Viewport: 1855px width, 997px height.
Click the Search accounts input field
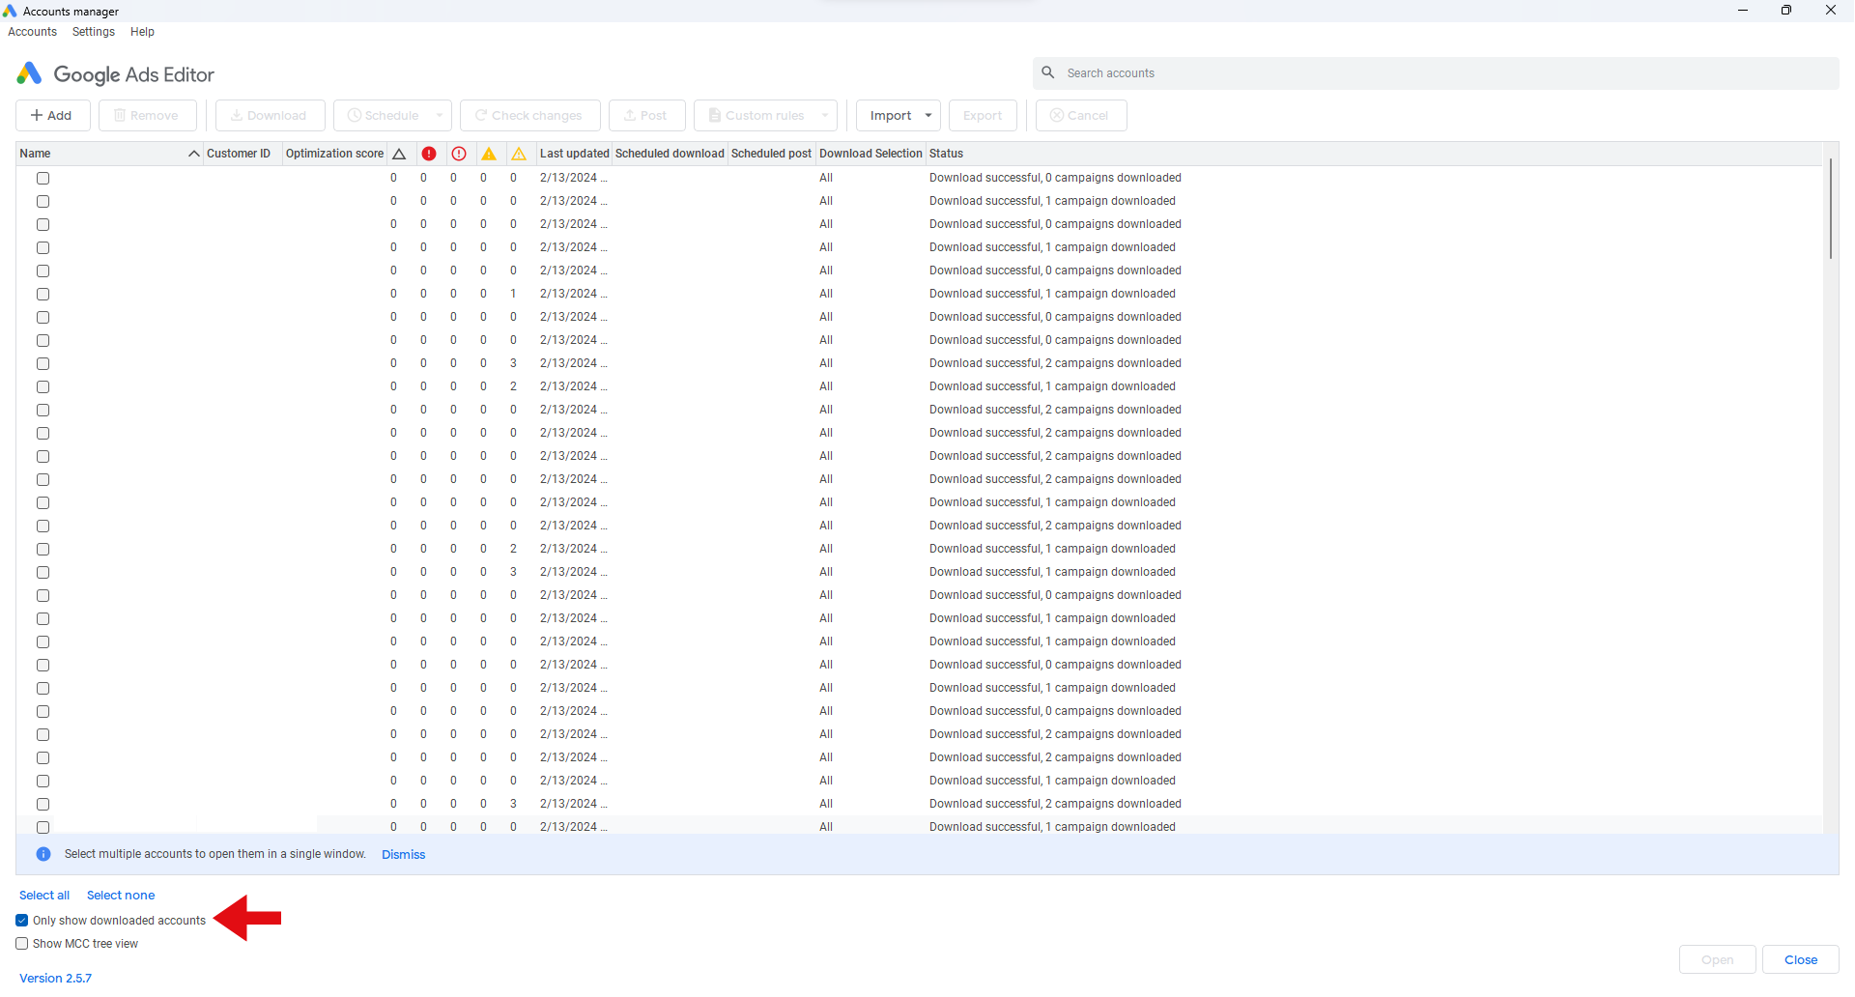[x=1436, y=73]
